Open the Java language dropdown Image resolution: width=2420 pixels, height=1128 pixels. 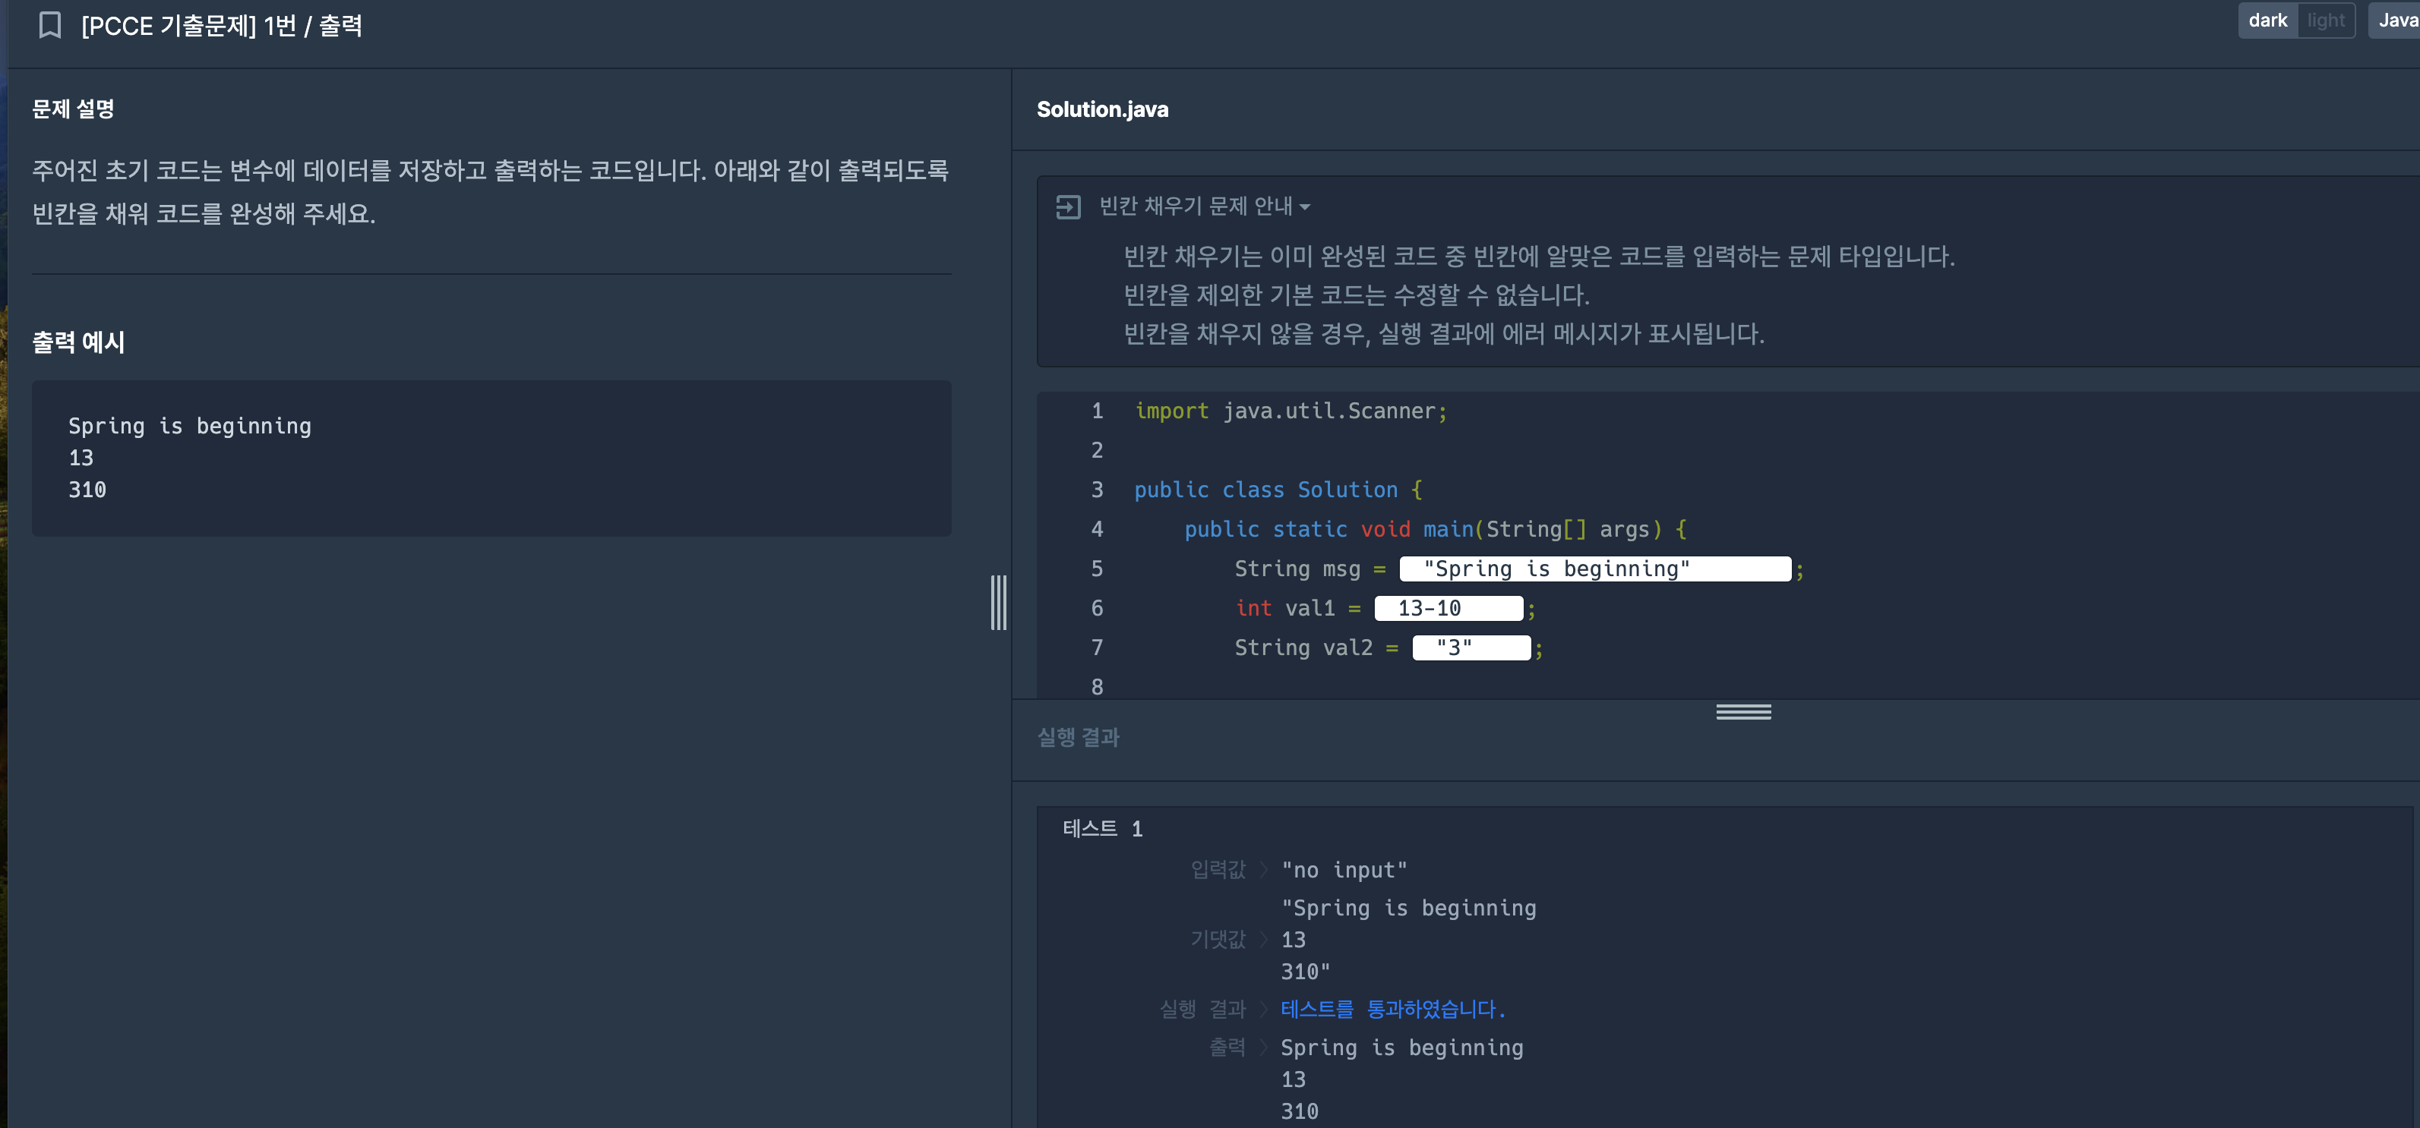pyautogui.click(x=2395, y=20)
